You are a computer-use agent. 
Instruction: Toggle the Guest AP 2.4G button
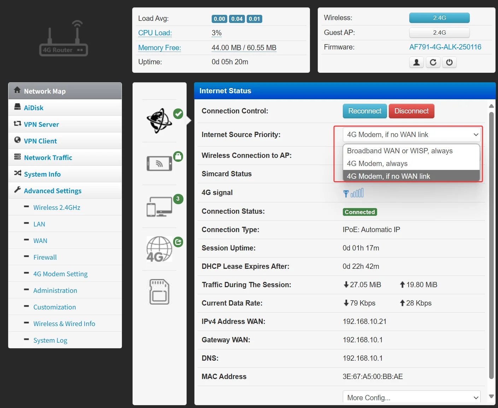tap(439, 32)
